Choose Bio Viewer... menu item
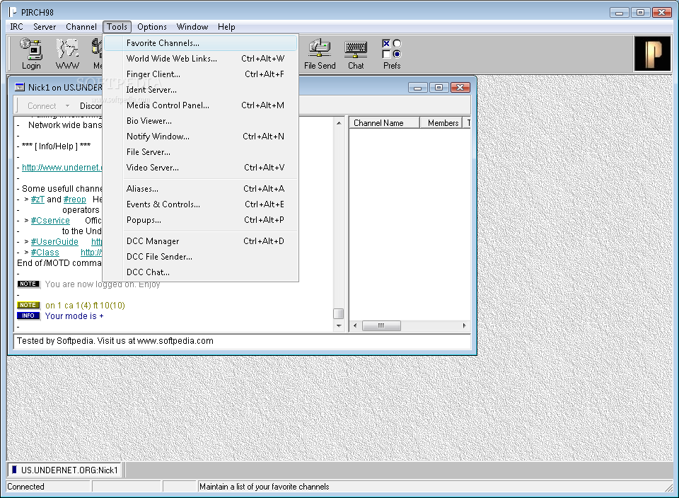679x498 pixels. pos(200,121)
